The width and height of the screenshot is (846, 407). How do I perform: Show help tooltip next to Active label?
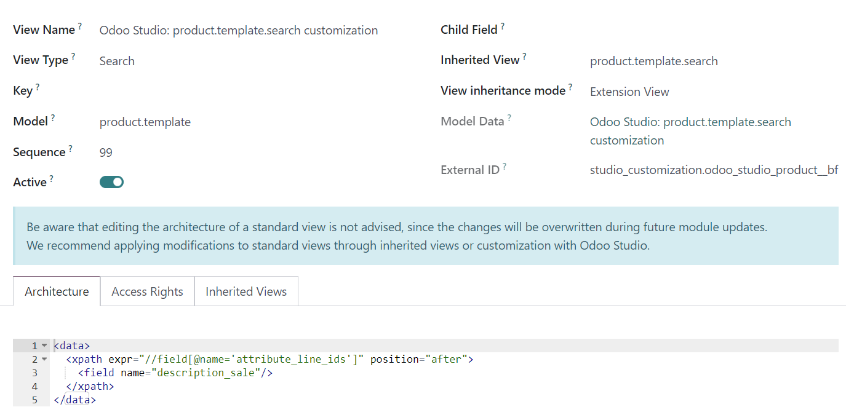(51, 178)
